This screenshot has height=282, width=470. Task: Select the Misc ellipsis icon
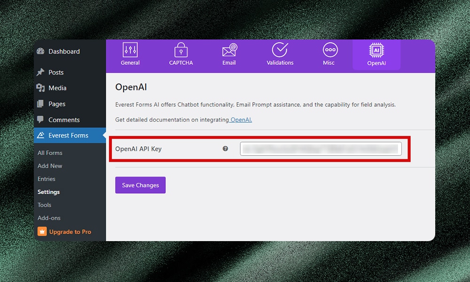pos(330,51)
